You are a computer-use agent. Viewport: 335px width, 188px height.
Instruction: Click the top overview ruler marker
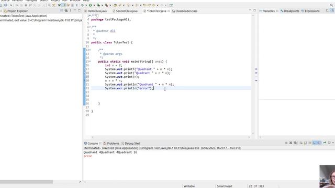(256, 69)
